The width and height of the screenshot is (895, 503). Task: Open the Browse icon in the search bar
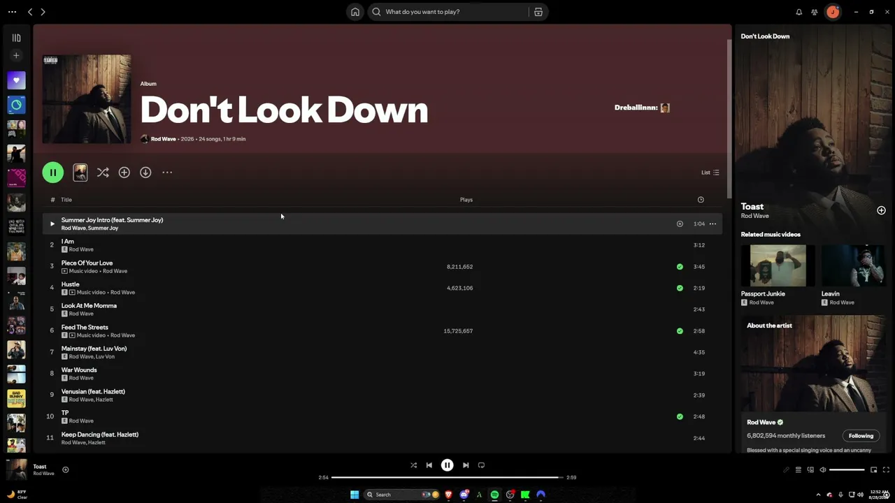pyautogui.click(x=538, y=12)
